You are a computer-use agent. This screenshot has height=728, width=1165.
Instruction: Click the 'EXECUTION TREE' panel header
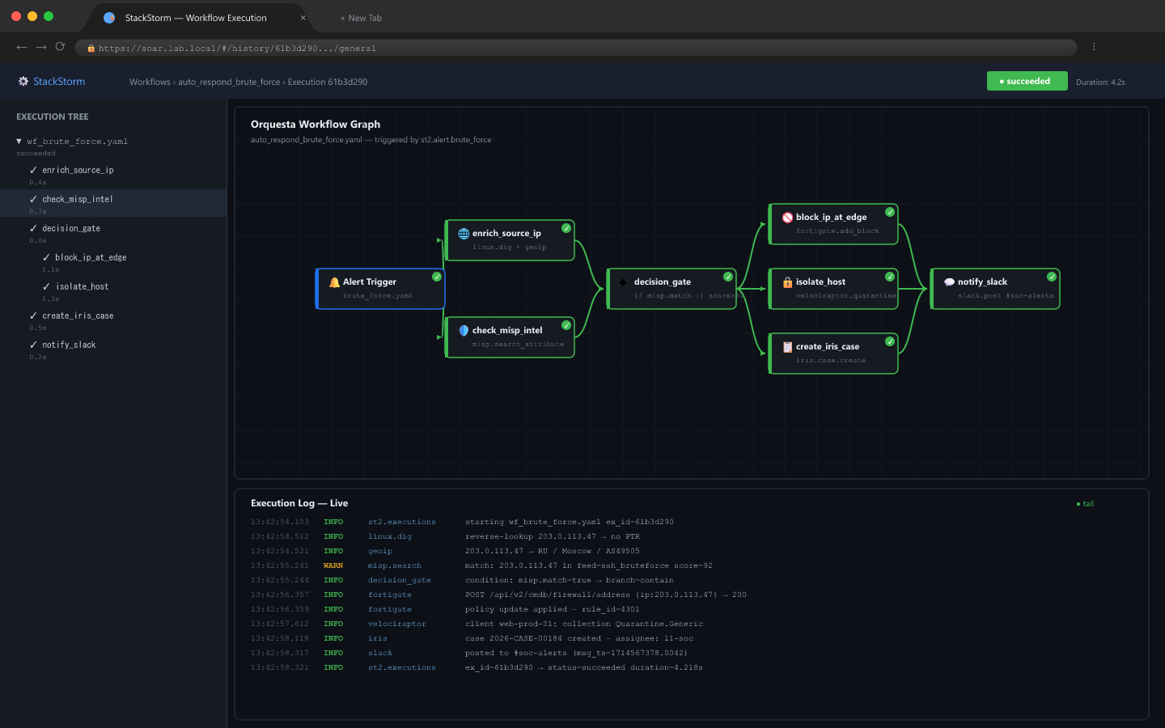pyautogui.click(x=53, y=116)
